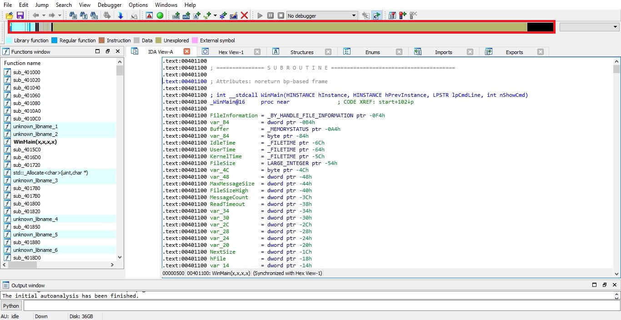Close the IDA View-A tab
621x320 pixels.
[186, 52]
